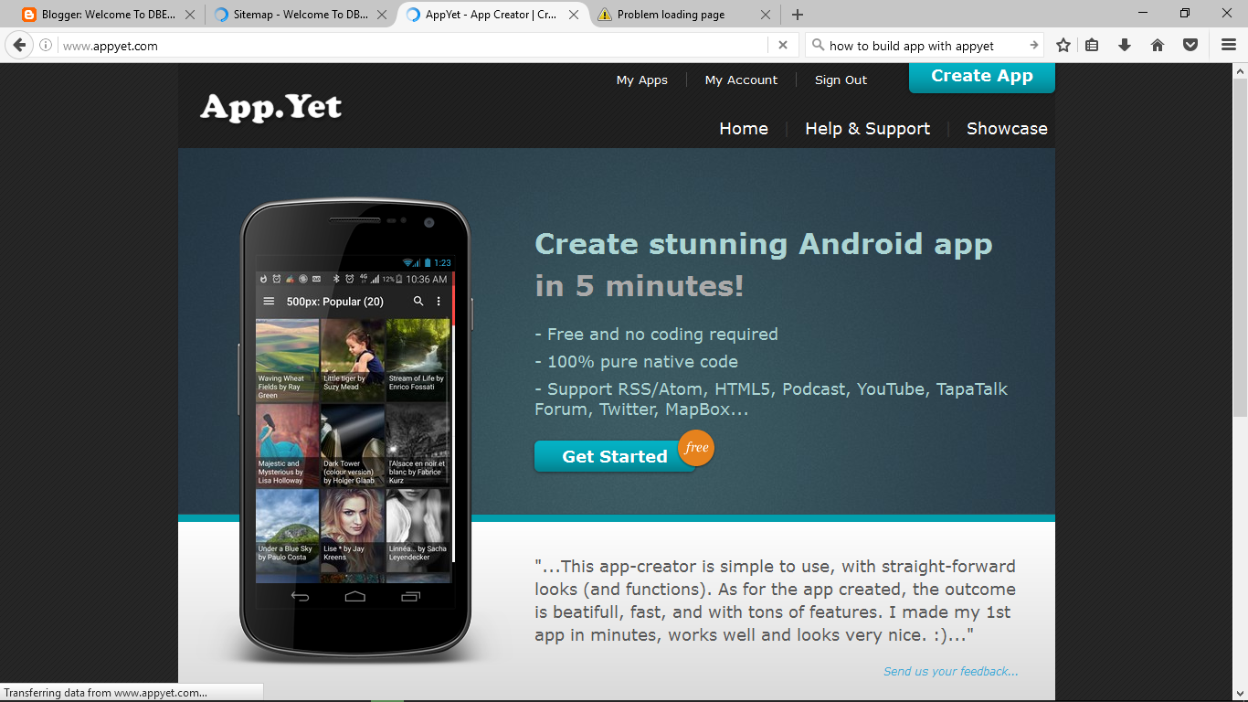Open Under a Blue Sky thumbnail
Viewport: 1248px width, 702px height.
pyautogui.click(x=287, y=530)
